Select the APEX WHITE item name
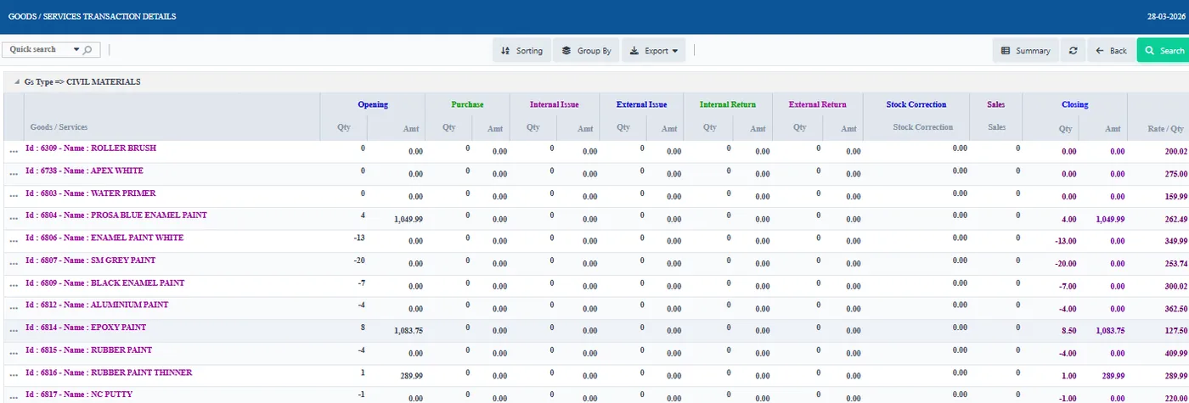Viewport: 1189px width, 403px height. click(85, 171)
